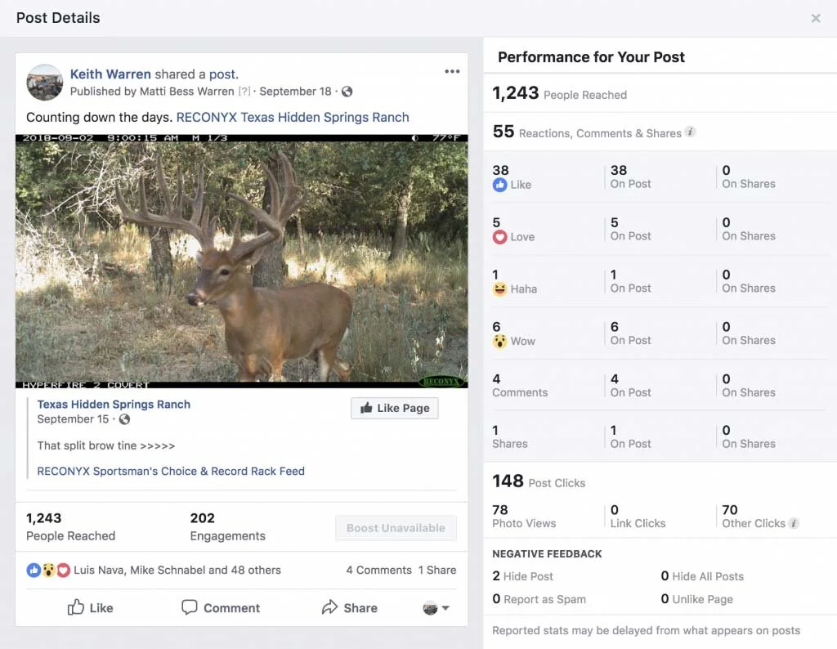The height and width of the screenshot is (649, 837).
Task: Open the 4 Comments link
Action: tap(378, 570)
